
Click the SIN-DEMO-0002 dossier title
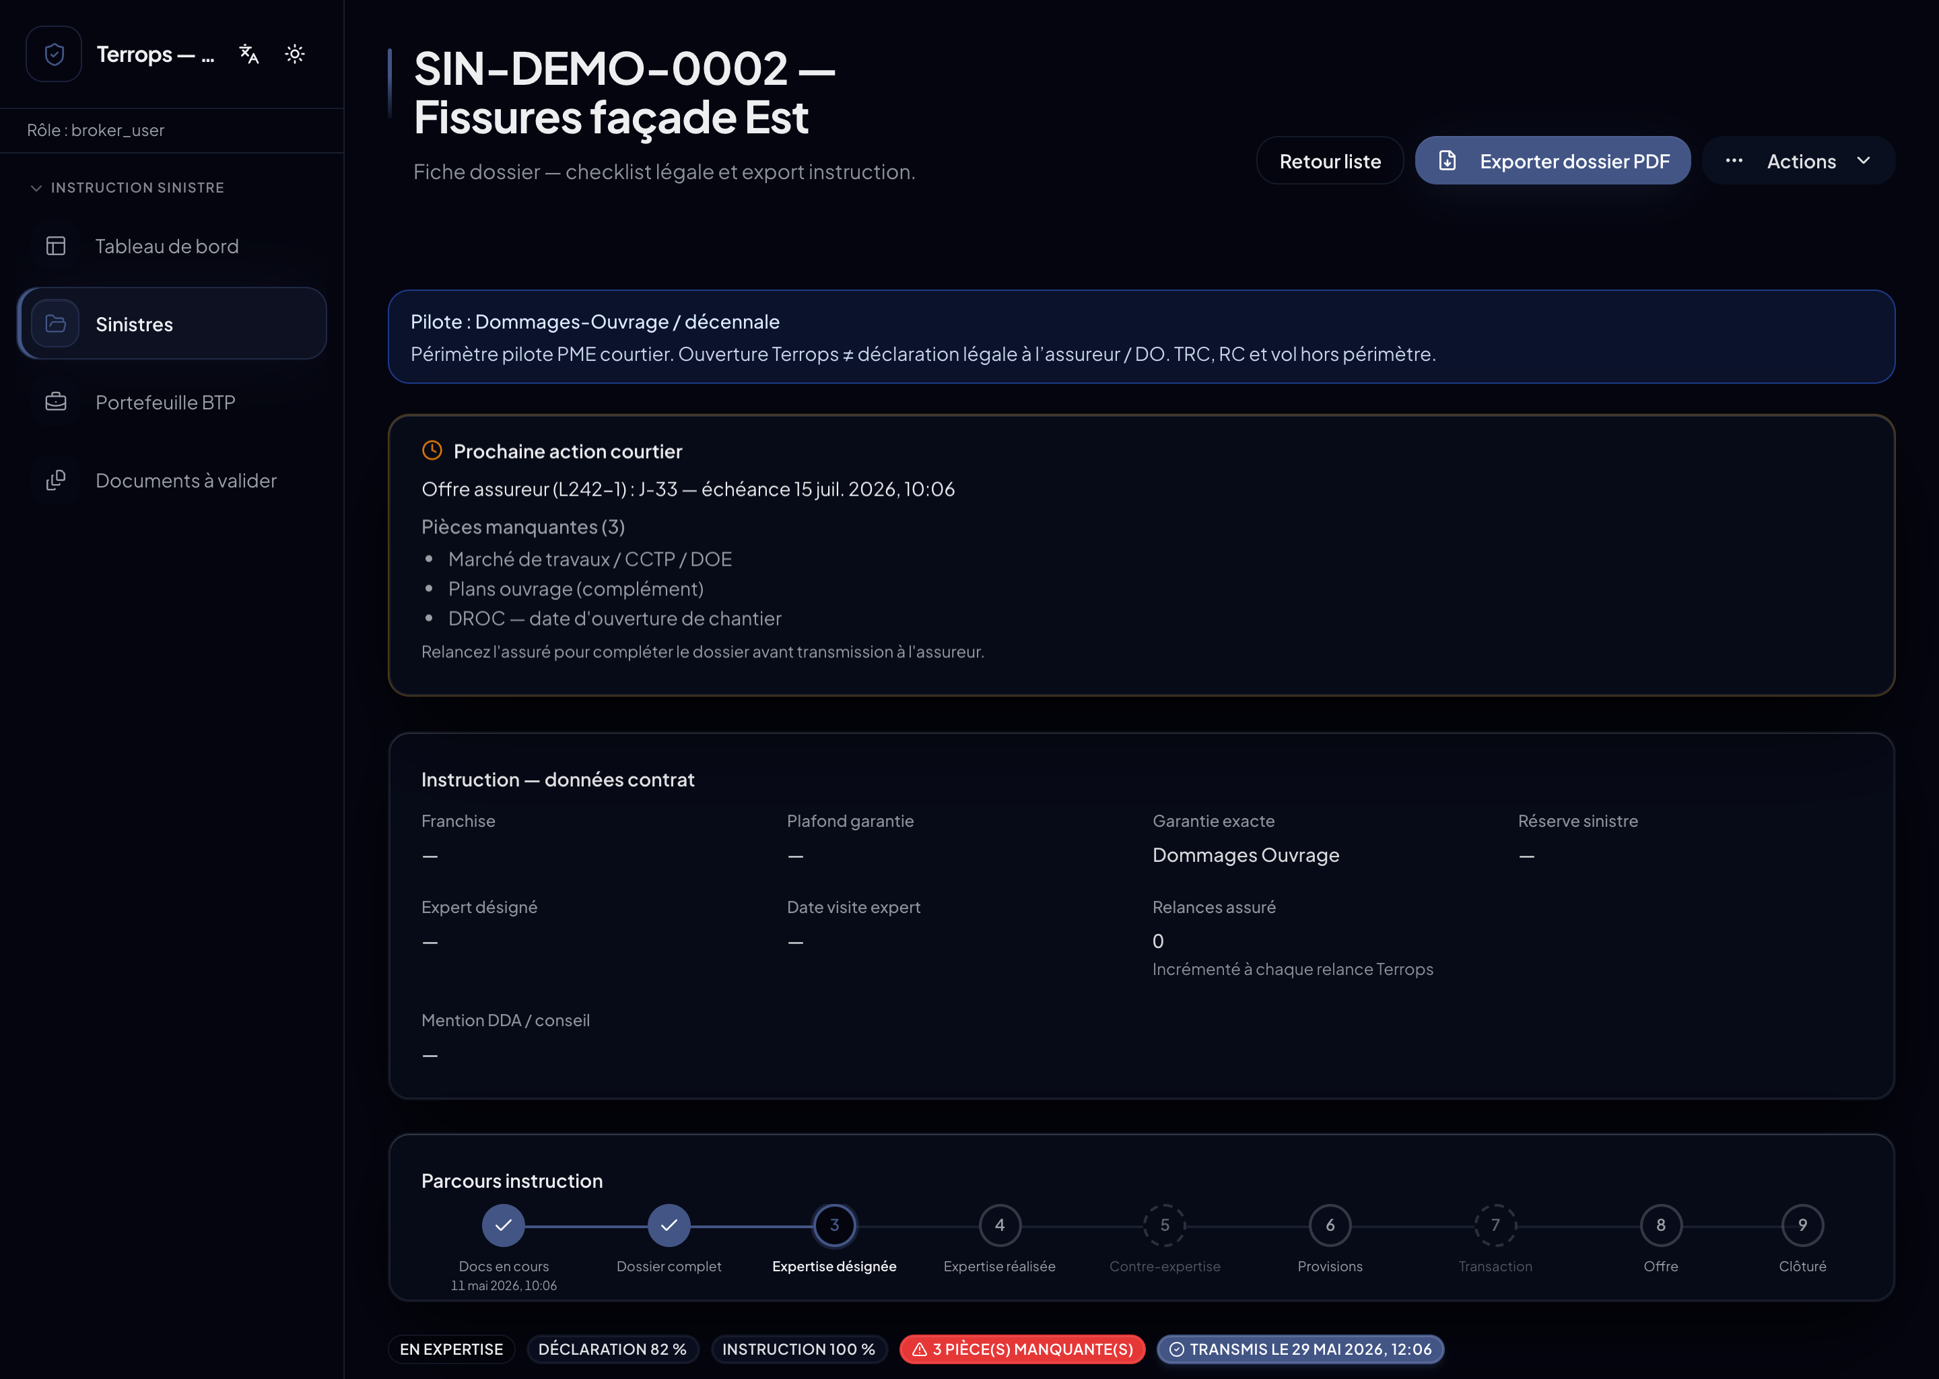click(624, 92)
